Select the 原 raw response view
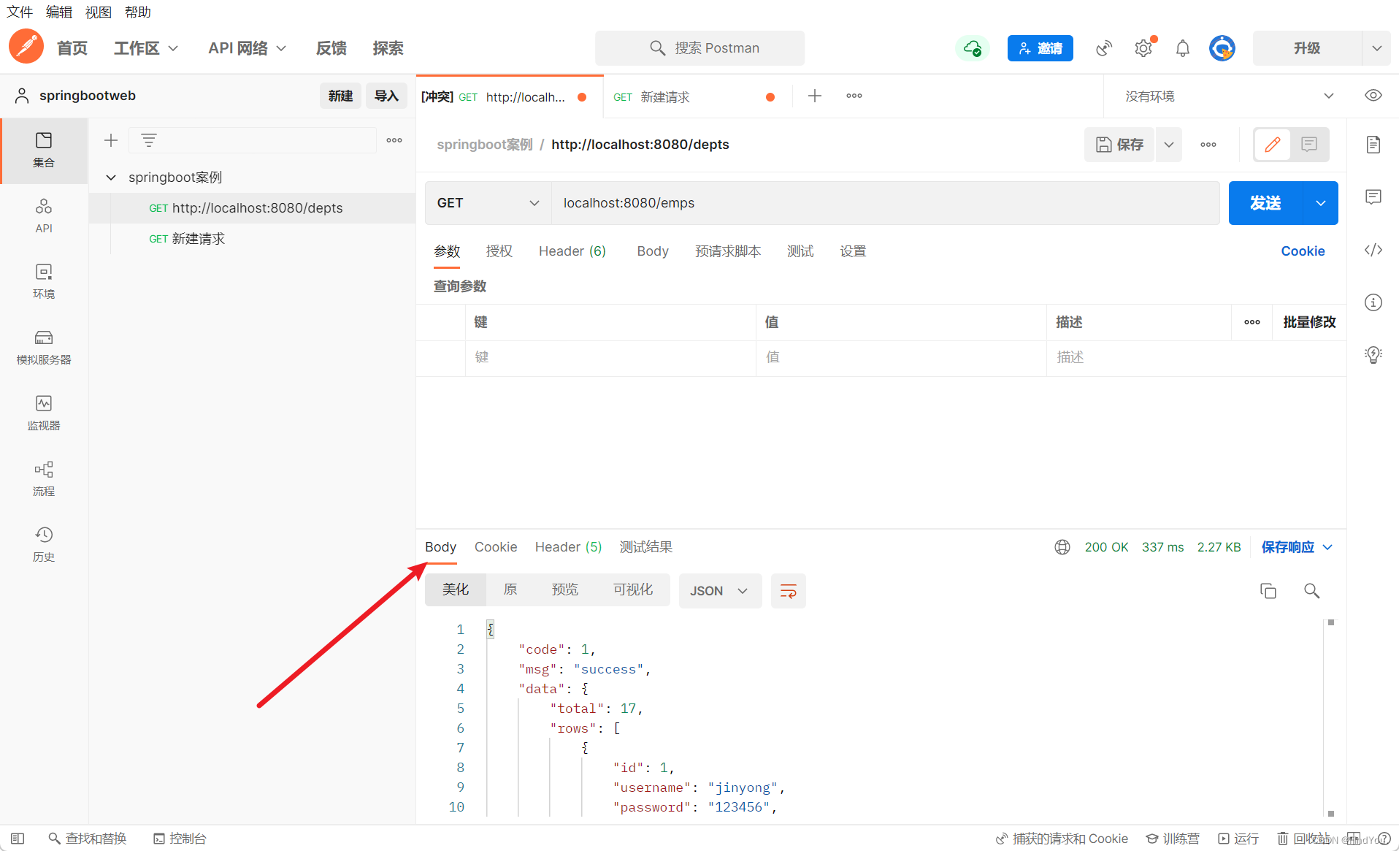The width and height of the screenshot is (1399, 851). point(510,589)
